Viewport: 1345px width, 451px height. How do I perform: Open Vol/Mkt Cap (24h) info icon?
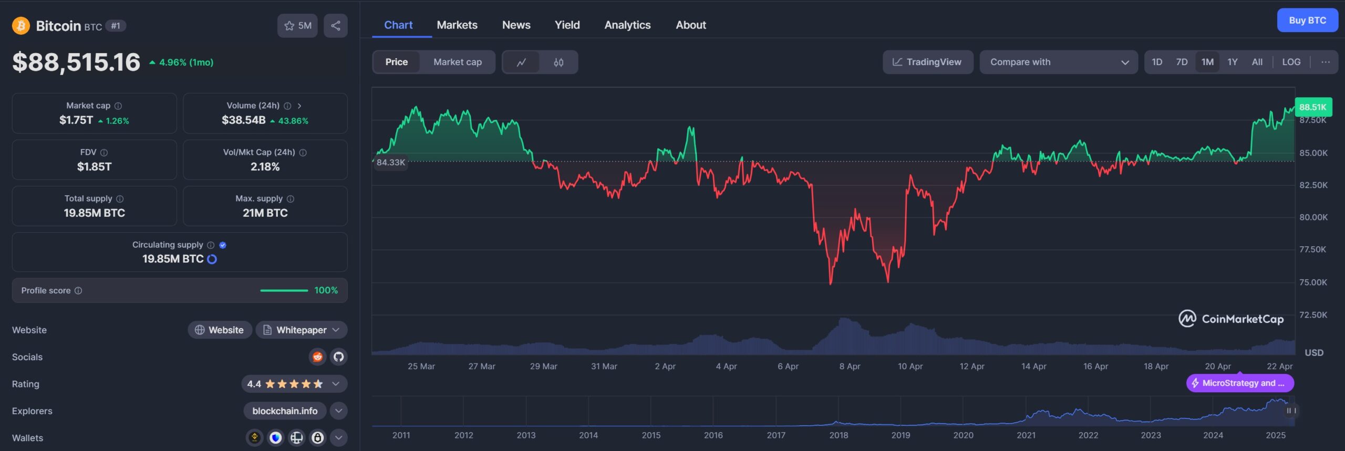pos(303,153)
